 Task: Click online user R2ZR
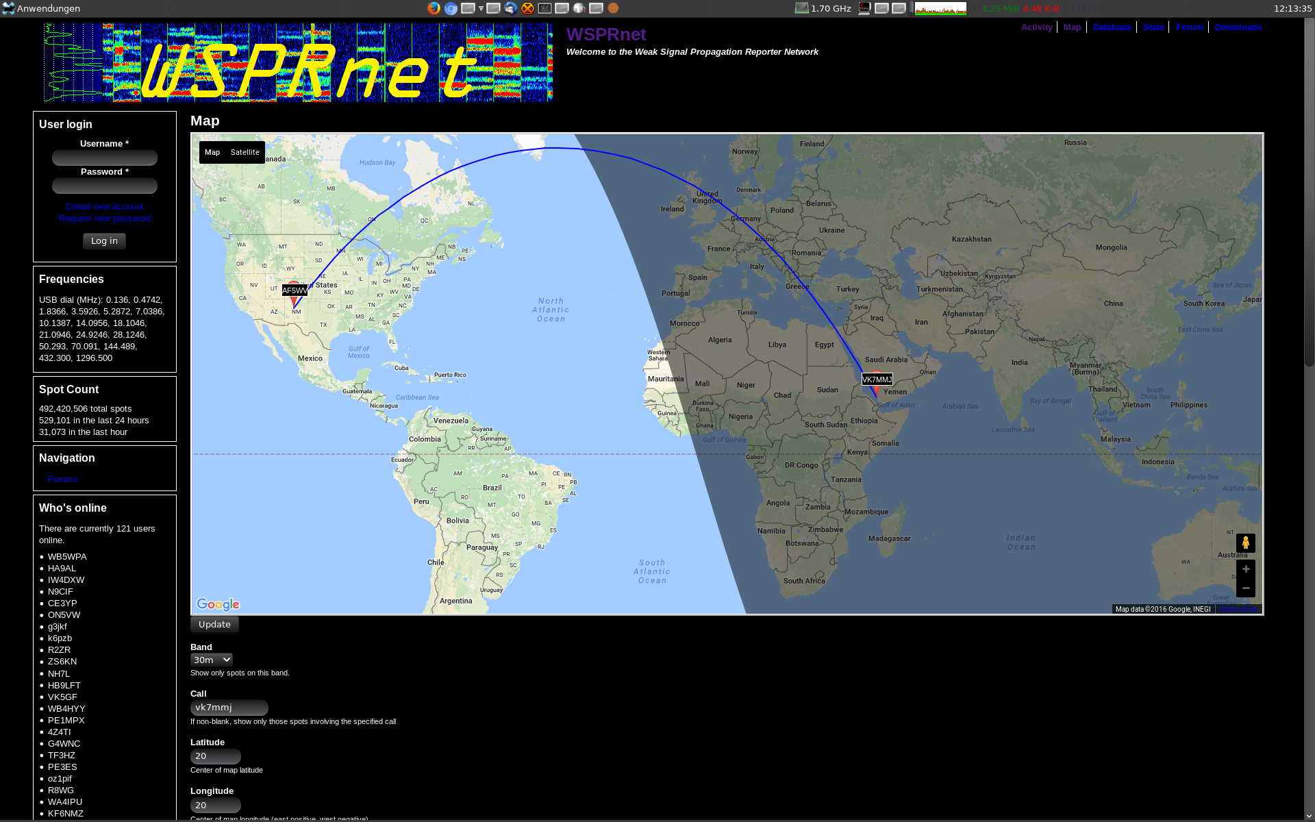(59, 650)
